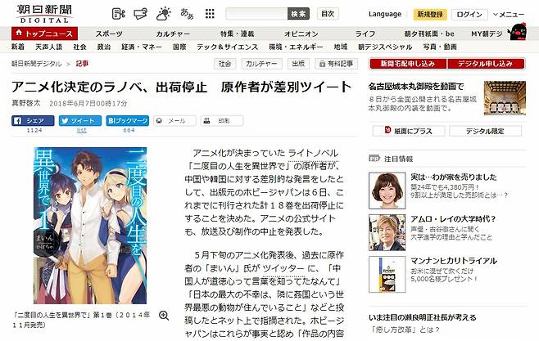Click the 社会 article tag
539x341 pixels.
tap(225, 64)
